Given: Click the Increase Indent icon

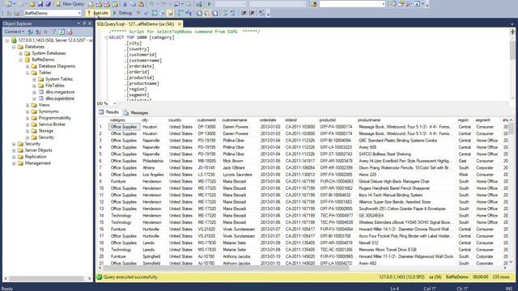Looking at the screenshot, I should point(252,13).
